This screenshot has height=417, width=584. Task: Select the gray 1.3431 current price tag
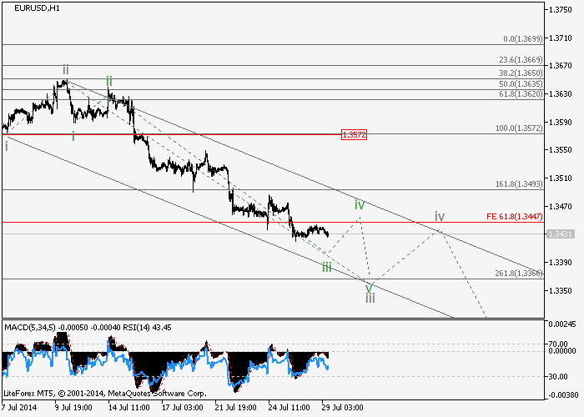tap(558, 234)
